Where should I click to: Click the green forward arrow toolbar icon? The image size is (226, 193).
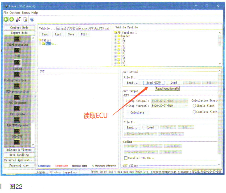tap(11, 19)
